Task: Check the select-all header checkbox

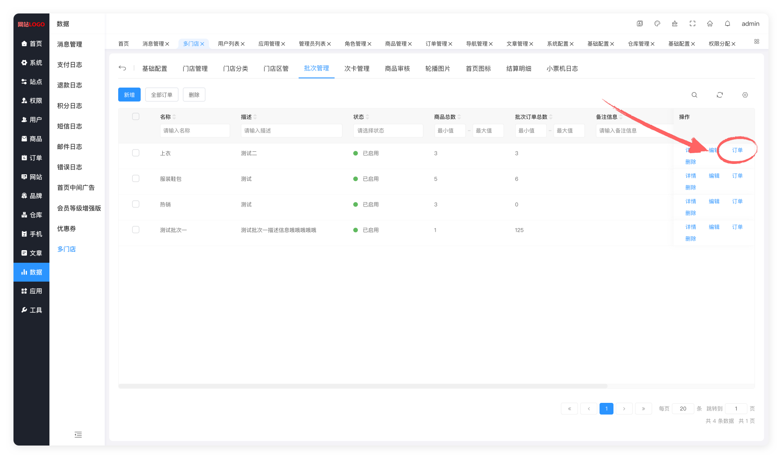Action: (x=136, y=117)
